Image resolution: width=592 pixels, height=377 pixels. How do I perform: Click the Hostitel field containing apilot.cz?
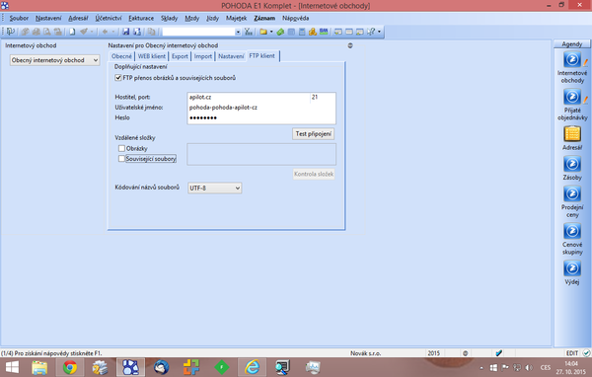click(x=250, y=97)
